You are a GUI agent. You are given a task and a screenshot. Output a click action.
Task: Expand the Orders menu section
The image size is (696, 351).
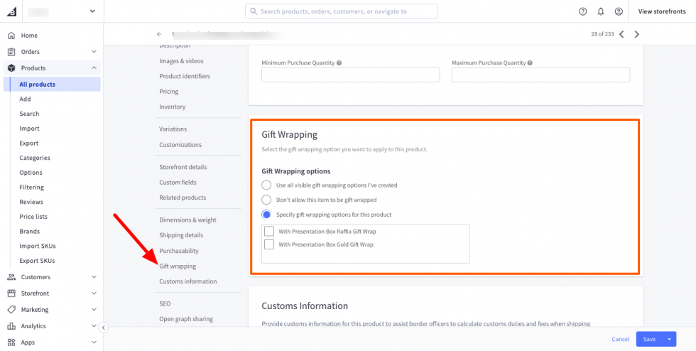94,52
